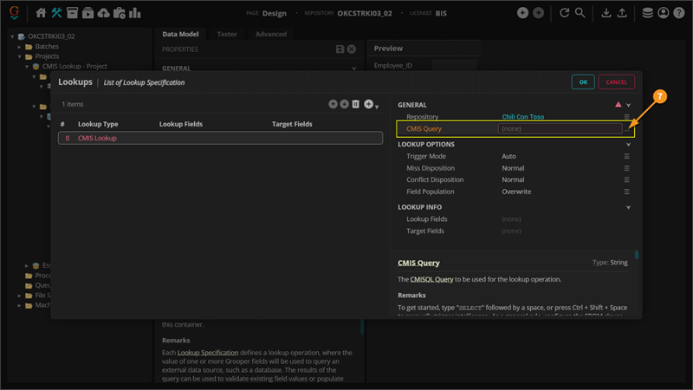Screen dimensions: 693x390
Task: Collapse the LOOKUP INFO section
Action: (x=628, y=208)
